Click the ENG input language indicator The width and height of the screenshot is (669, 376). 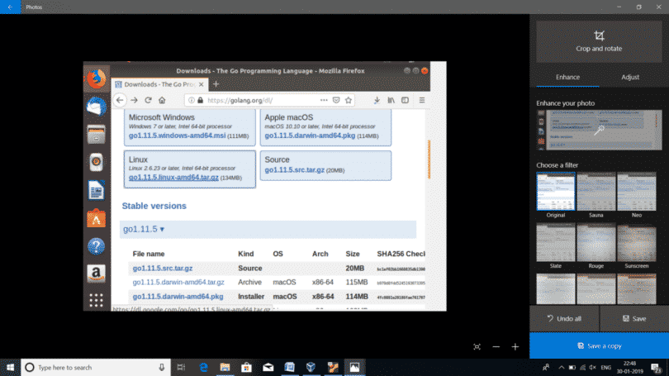(x=606, y=368)
